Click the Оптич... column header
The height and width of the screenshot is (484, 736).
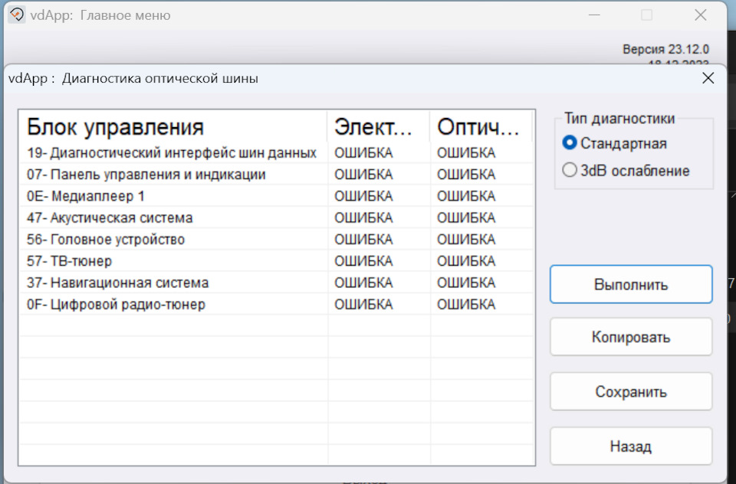480,126
